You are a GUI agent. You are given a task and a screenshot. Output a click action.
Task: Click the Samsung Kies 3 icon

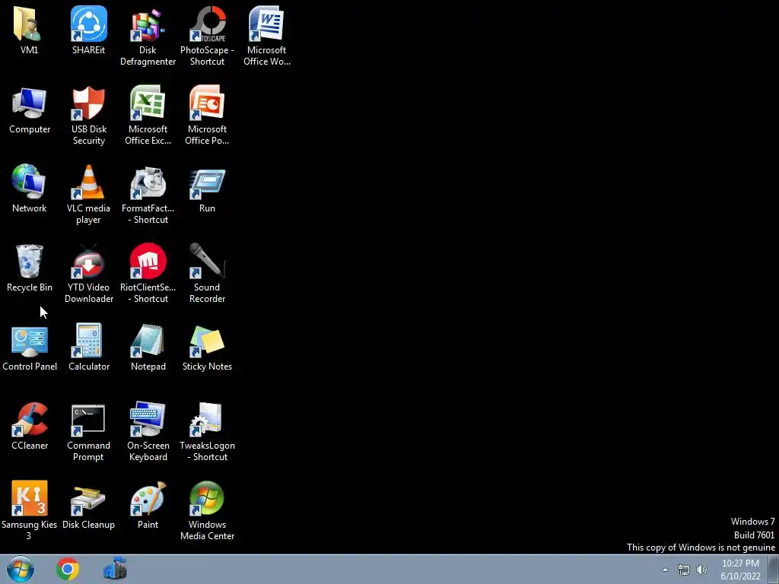[30, 498]
